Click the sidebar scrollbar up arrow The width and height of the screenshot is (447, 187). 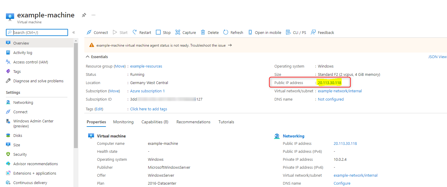tap(76, 41)
